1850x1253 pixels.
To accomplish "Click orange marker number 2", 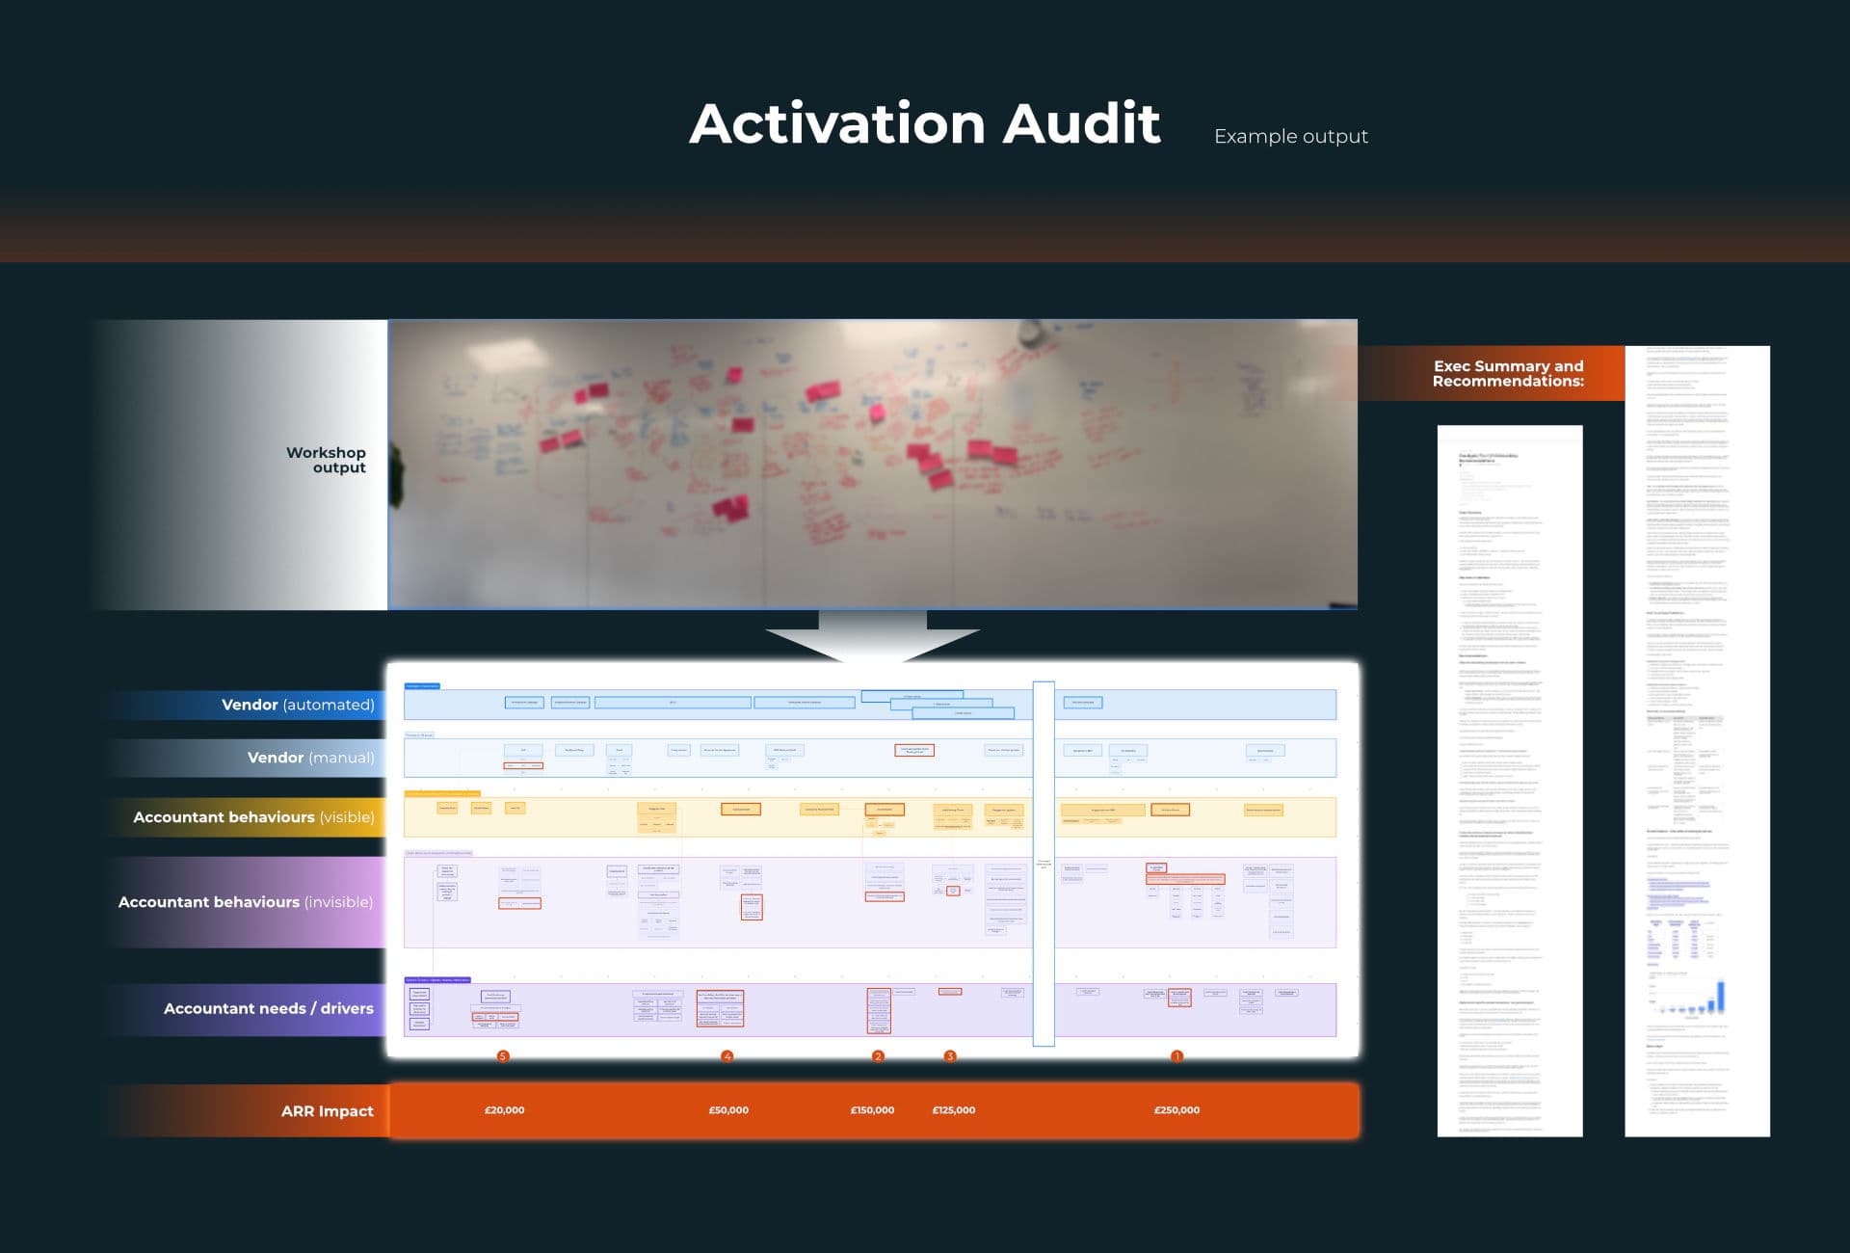I will click(878, 1056).
